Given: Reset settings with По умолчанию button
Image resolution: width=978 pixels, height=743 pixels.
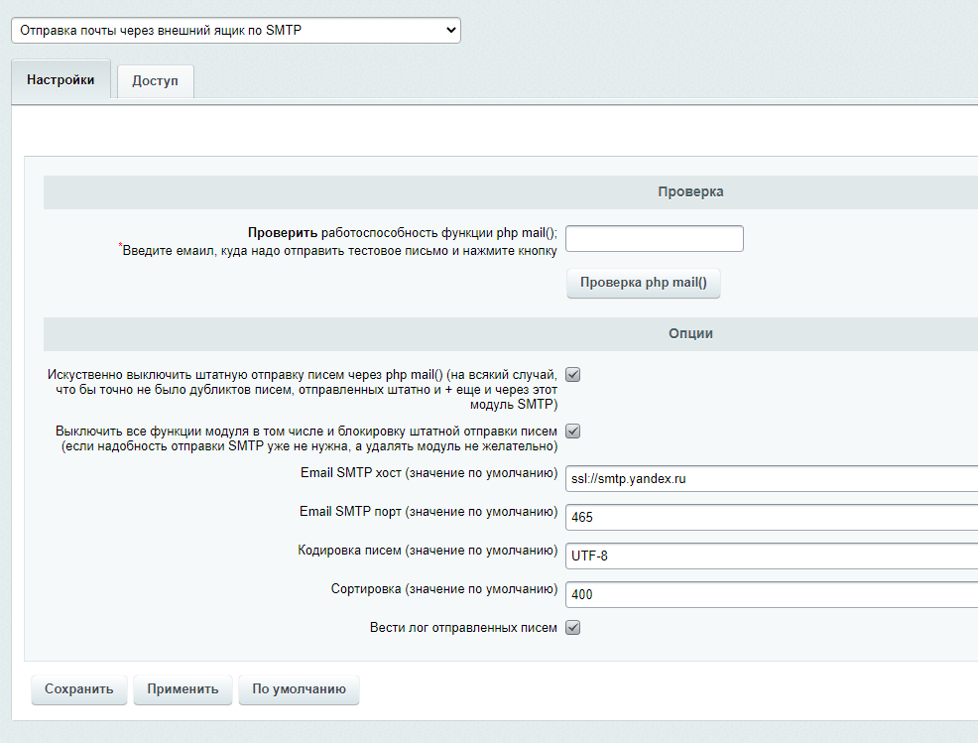Looking at the screenshot, I should click(x=299, y=689).
